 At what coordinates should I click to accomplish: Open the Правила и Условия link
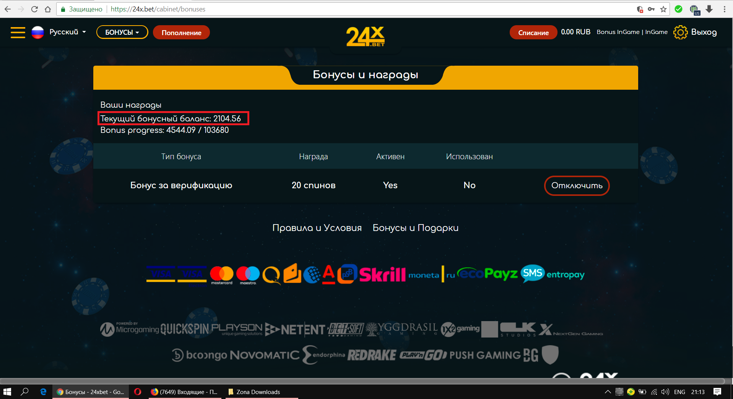click(317, 228)
